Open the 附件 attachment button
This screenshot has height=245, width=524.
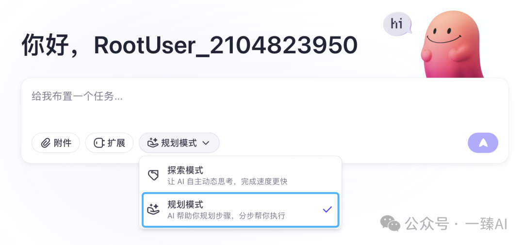coord(56,143)
